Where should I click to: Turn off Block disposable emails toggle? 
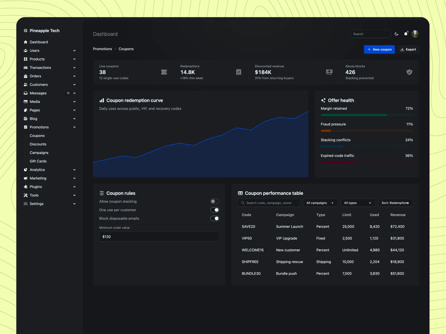[215, 218]
